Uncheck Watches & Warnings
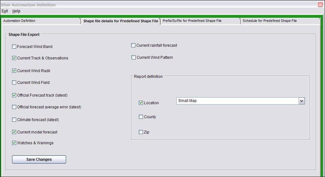The height and width of the screenshot is (177, 325). [14, 143]
